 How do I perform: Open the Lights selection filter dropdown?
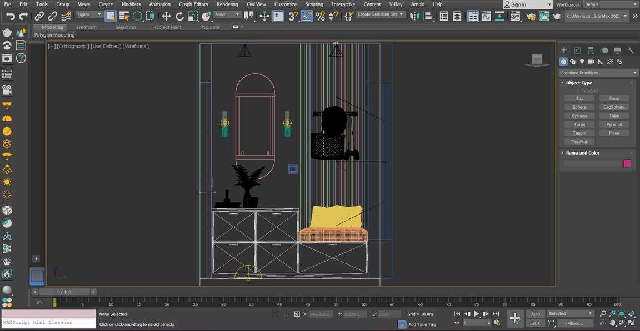[89, 15]
